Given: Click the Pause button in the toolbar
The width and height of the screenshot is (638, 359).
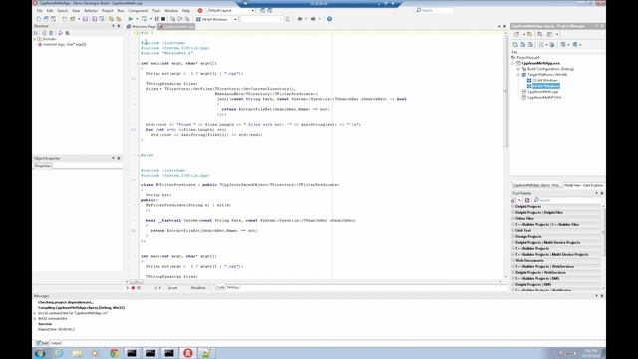Looking at the screenshot, I should 157,19.
